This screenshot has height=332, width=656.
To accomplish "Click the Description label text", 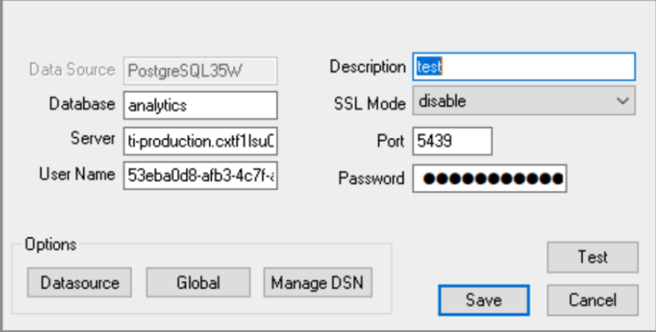I will [368, 67].
